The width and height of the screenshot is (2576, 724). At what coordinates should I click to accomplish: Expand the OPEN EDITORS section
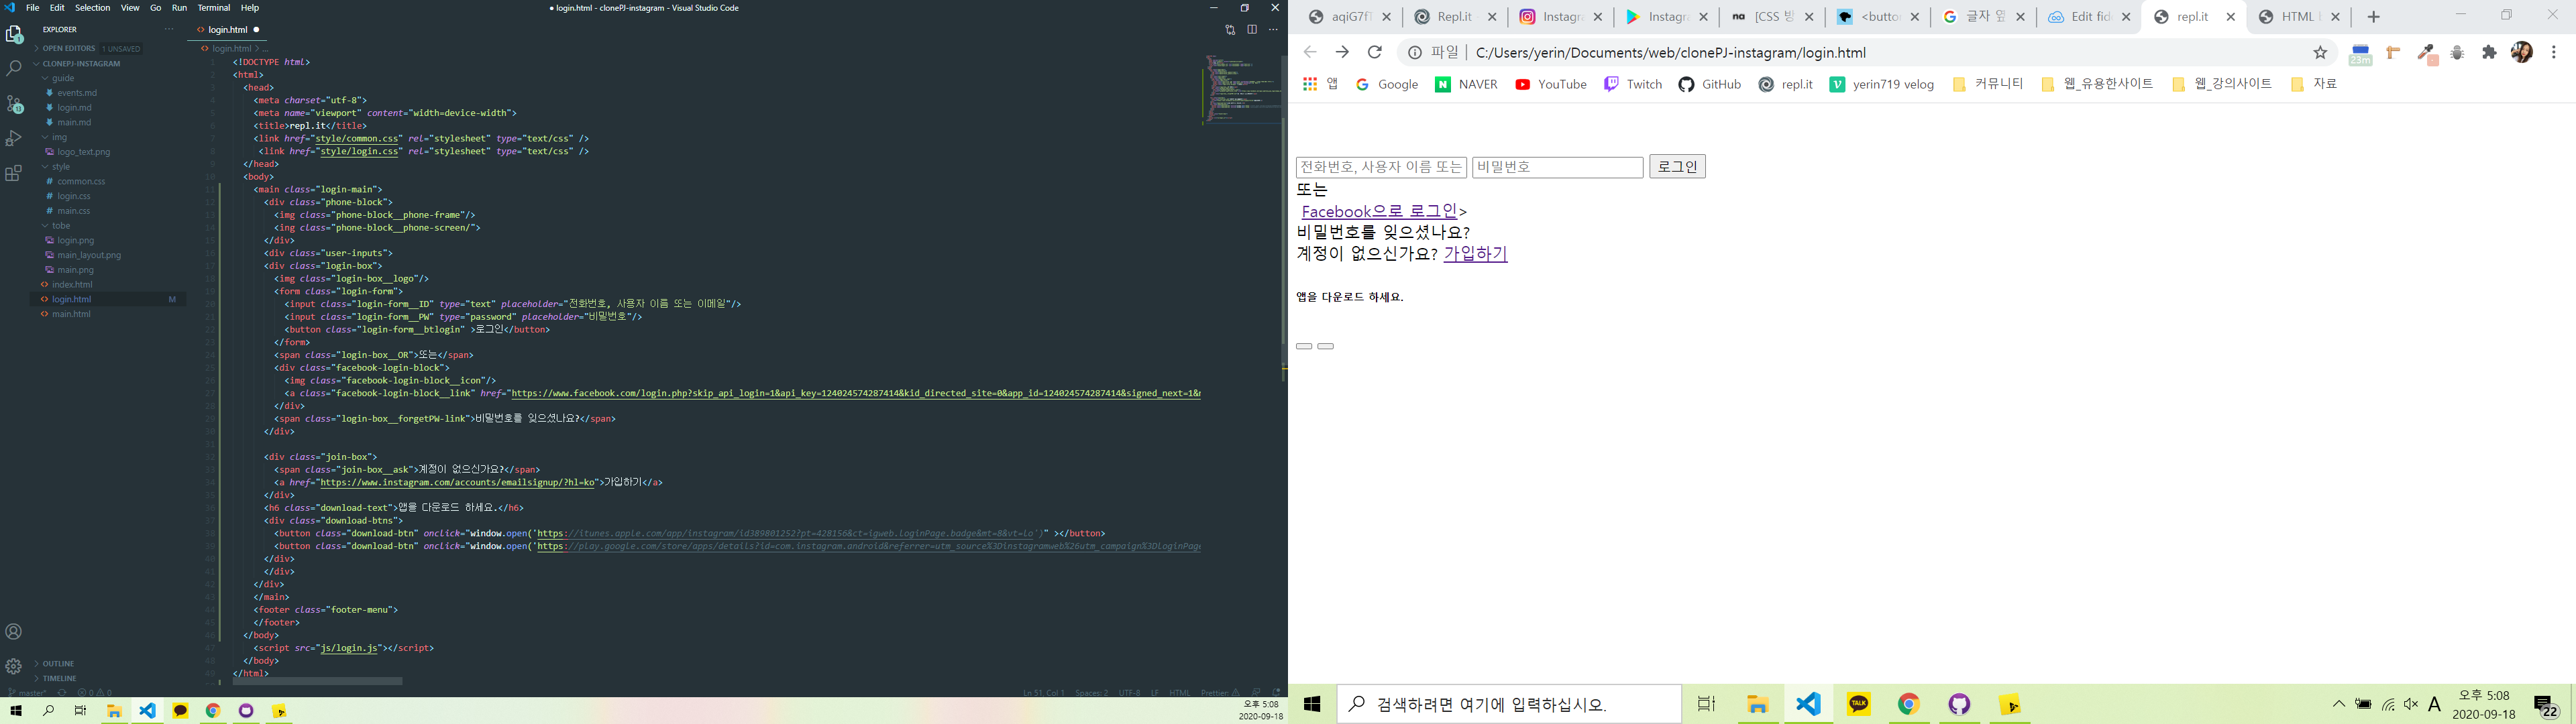68,48
